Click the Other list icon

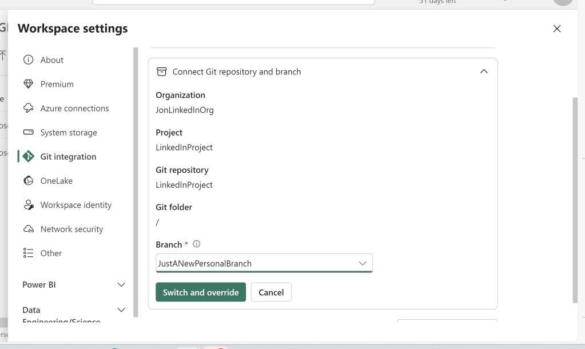click(28, 253)
